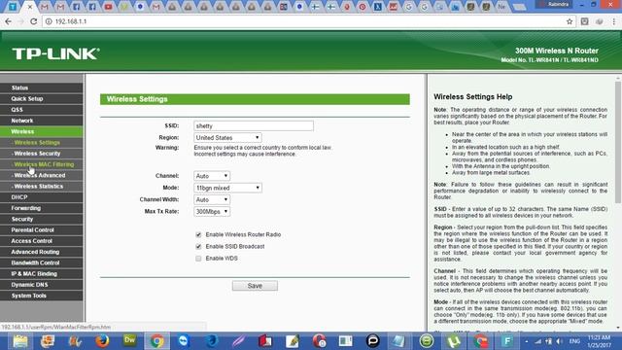Click the TP-LINK logo
The width and height of the screenshot is (622, 350).
tap(55, 53)
